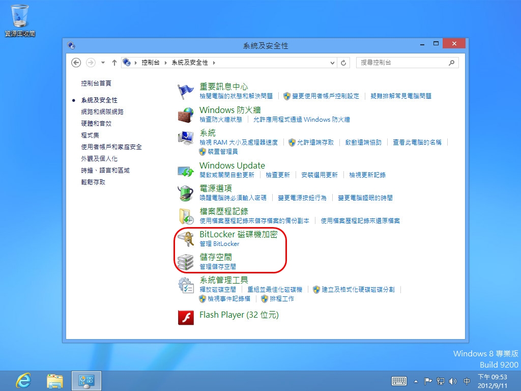Click the 檢視事件記錄檔 link

229,298
